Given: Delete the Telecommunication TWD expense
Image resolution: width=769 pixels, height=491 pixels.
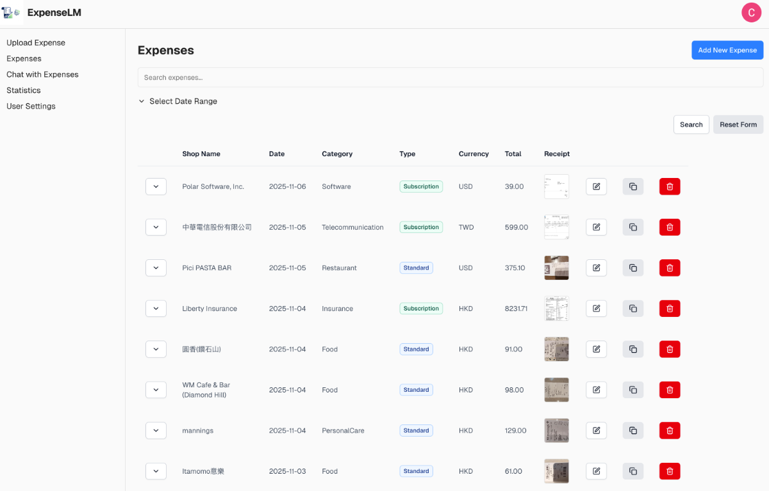Looking at the screenshot, I should [x=670, y=227].
